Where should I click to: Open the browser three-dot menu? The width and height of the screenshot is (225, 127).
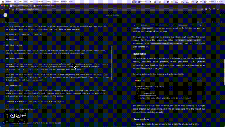223,9
